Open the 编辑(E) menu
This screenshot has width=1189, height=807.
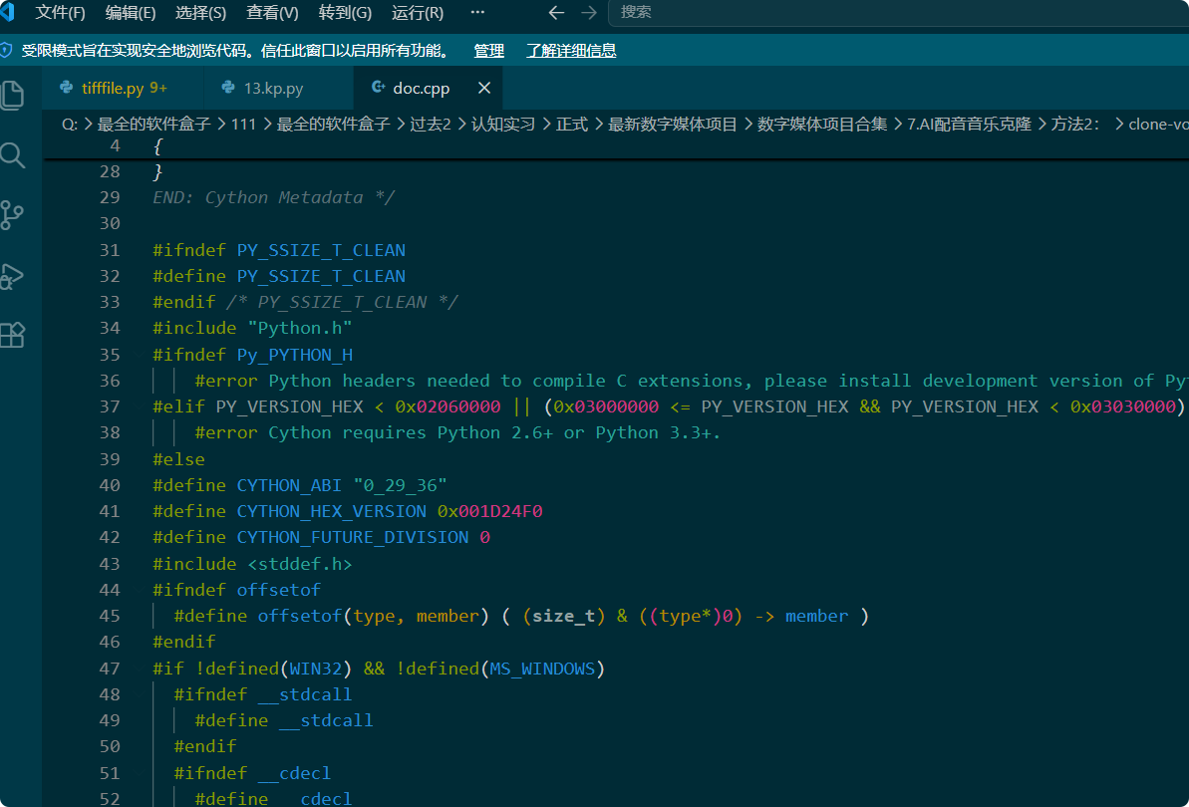click(131, 13)
